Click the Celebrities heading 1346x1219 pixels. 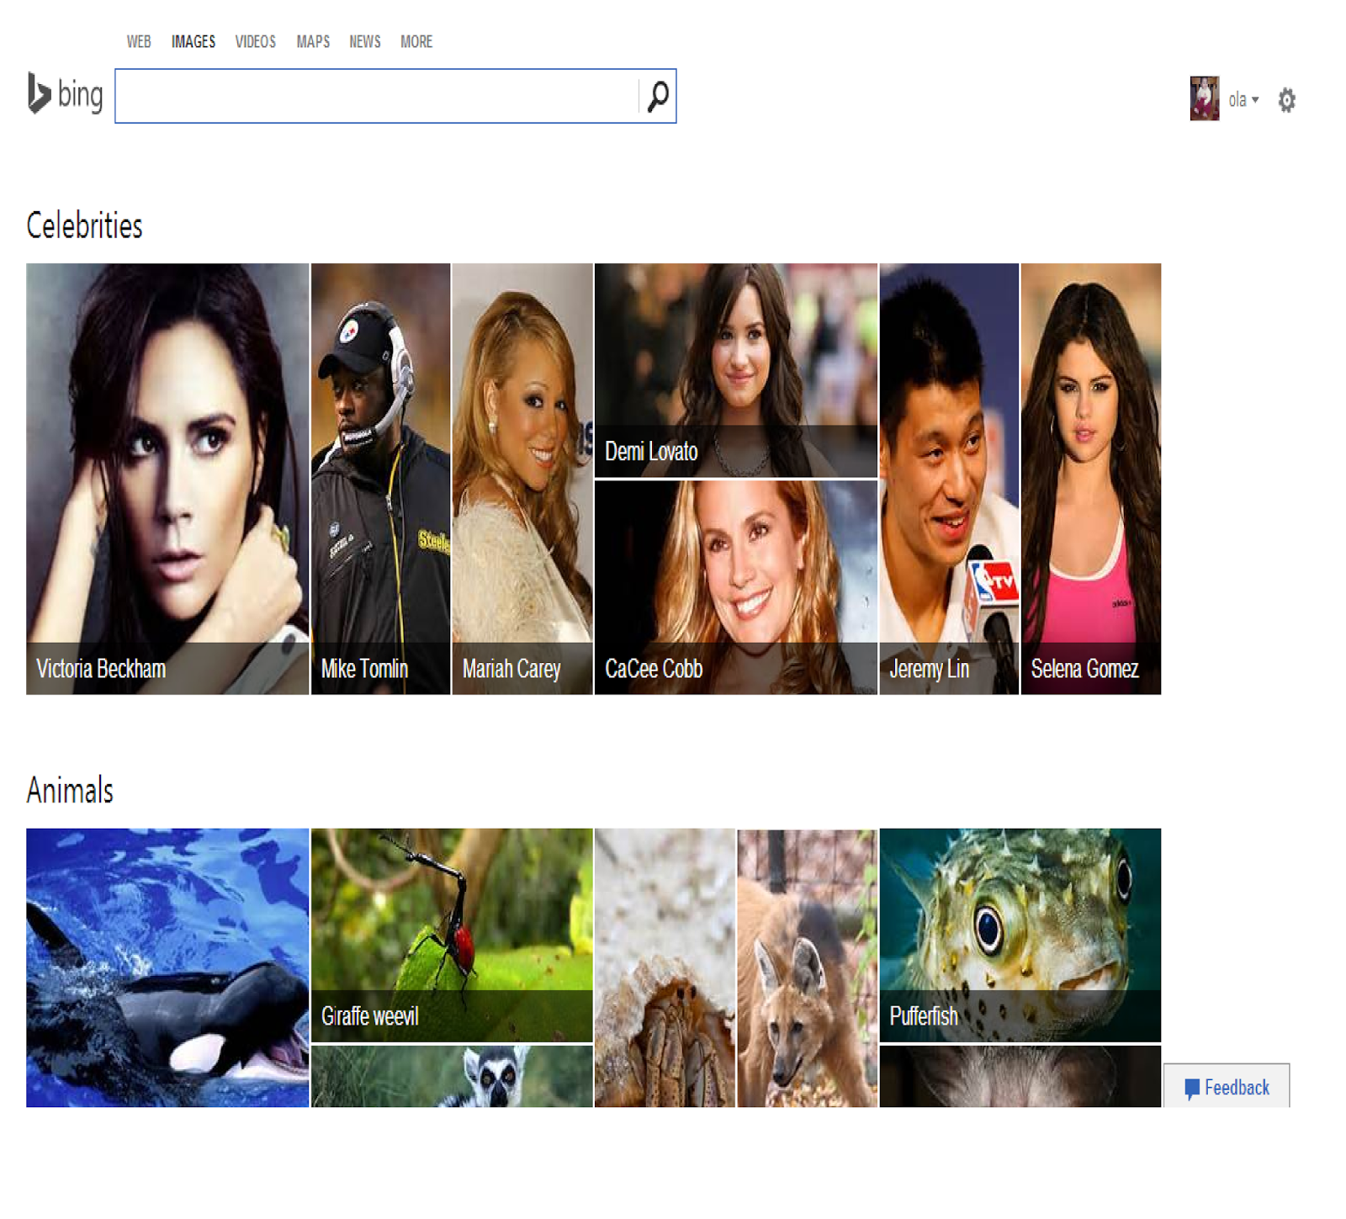pyautogui.click(x=84, y=225)
